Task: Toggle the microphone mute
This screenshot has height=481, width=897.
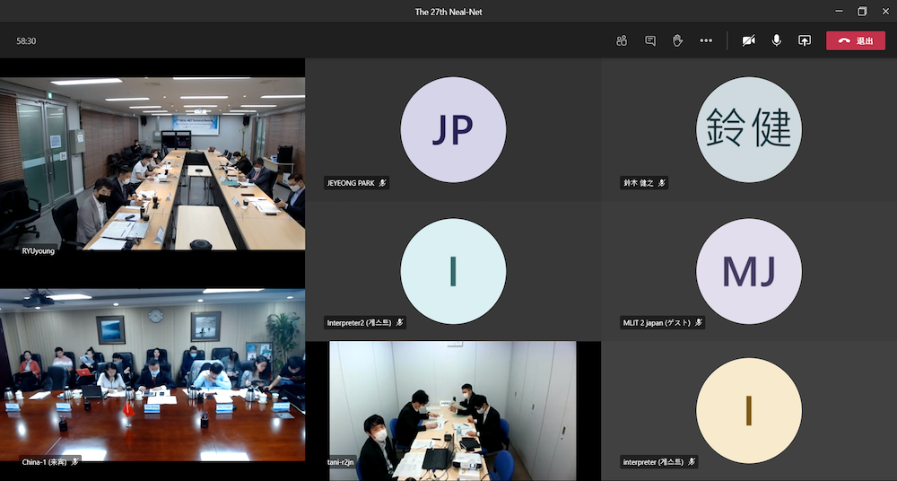Action: [x=776, y=40]
